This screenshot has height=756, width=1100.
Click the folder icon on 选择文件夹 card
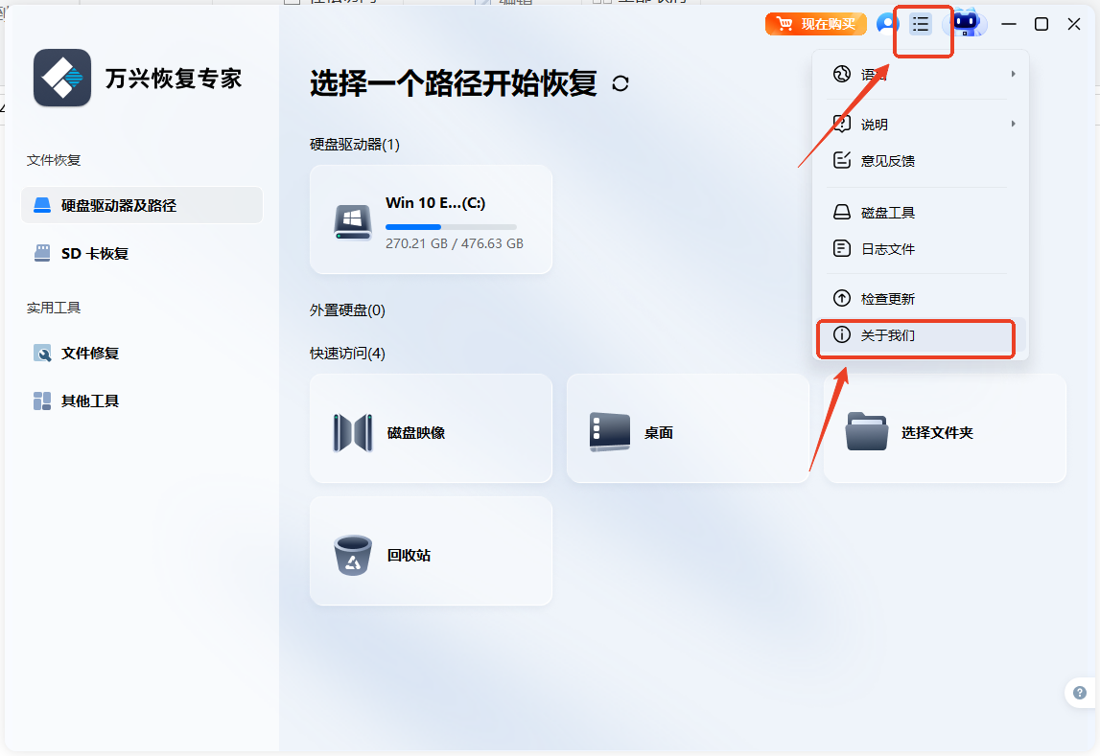click(866, 431)
